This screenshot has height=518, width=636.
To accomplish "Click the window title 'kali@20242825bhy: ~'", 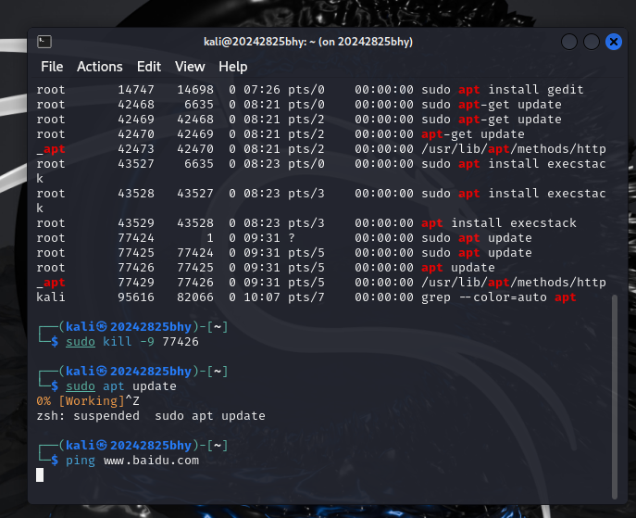I will (258, 42).
